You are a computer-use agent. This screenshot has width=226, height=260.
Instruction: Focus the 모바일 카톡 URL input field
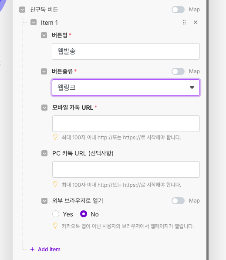pos(126,124)
